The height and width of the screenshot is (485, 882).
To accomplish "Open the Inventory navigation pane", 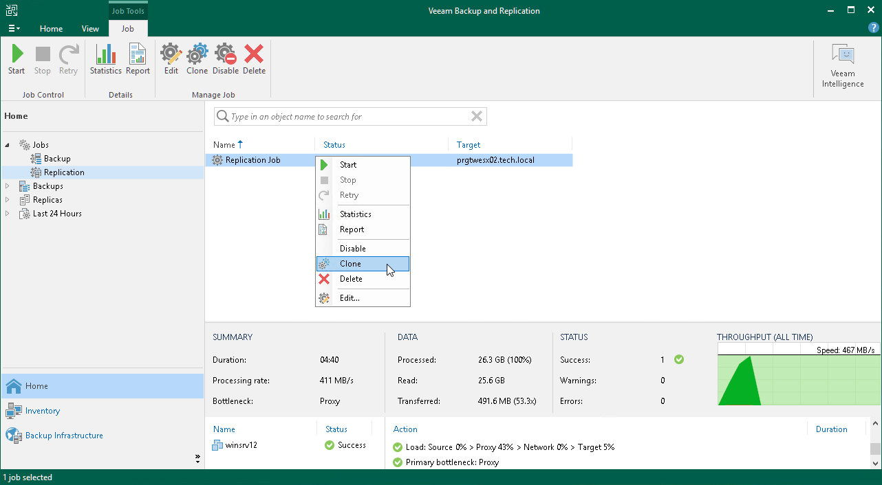I will 103,411.
